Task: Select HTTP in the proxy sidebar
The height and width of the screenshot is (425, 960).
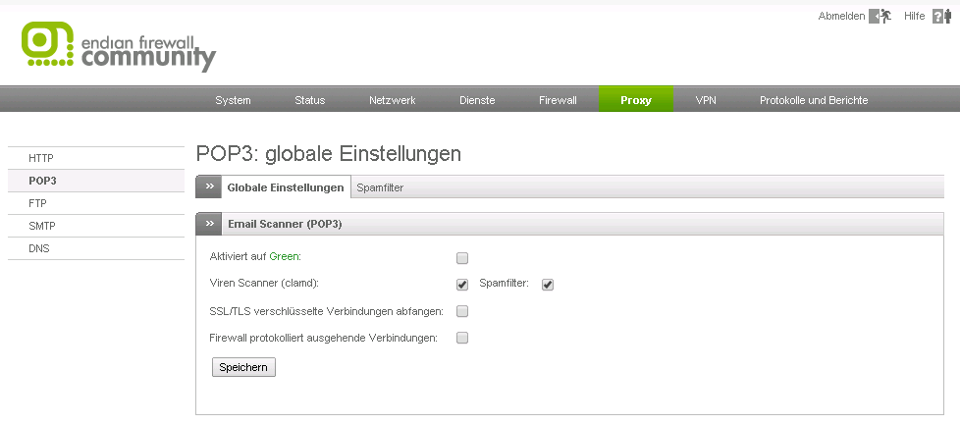Action: point(41,158)
